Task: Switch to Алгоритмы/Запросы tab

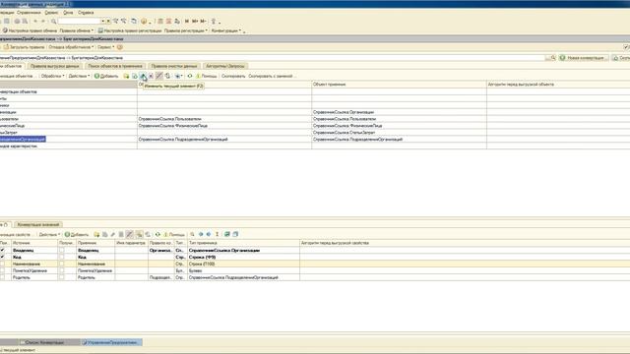Action: 225,66
